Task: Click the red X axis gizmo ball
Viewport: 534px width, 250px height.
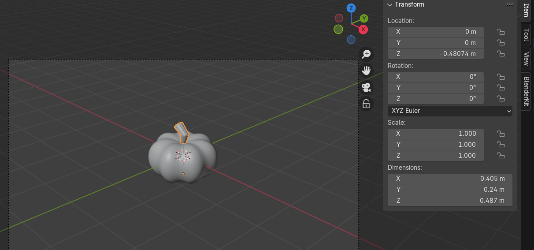Action: [363, 30]
